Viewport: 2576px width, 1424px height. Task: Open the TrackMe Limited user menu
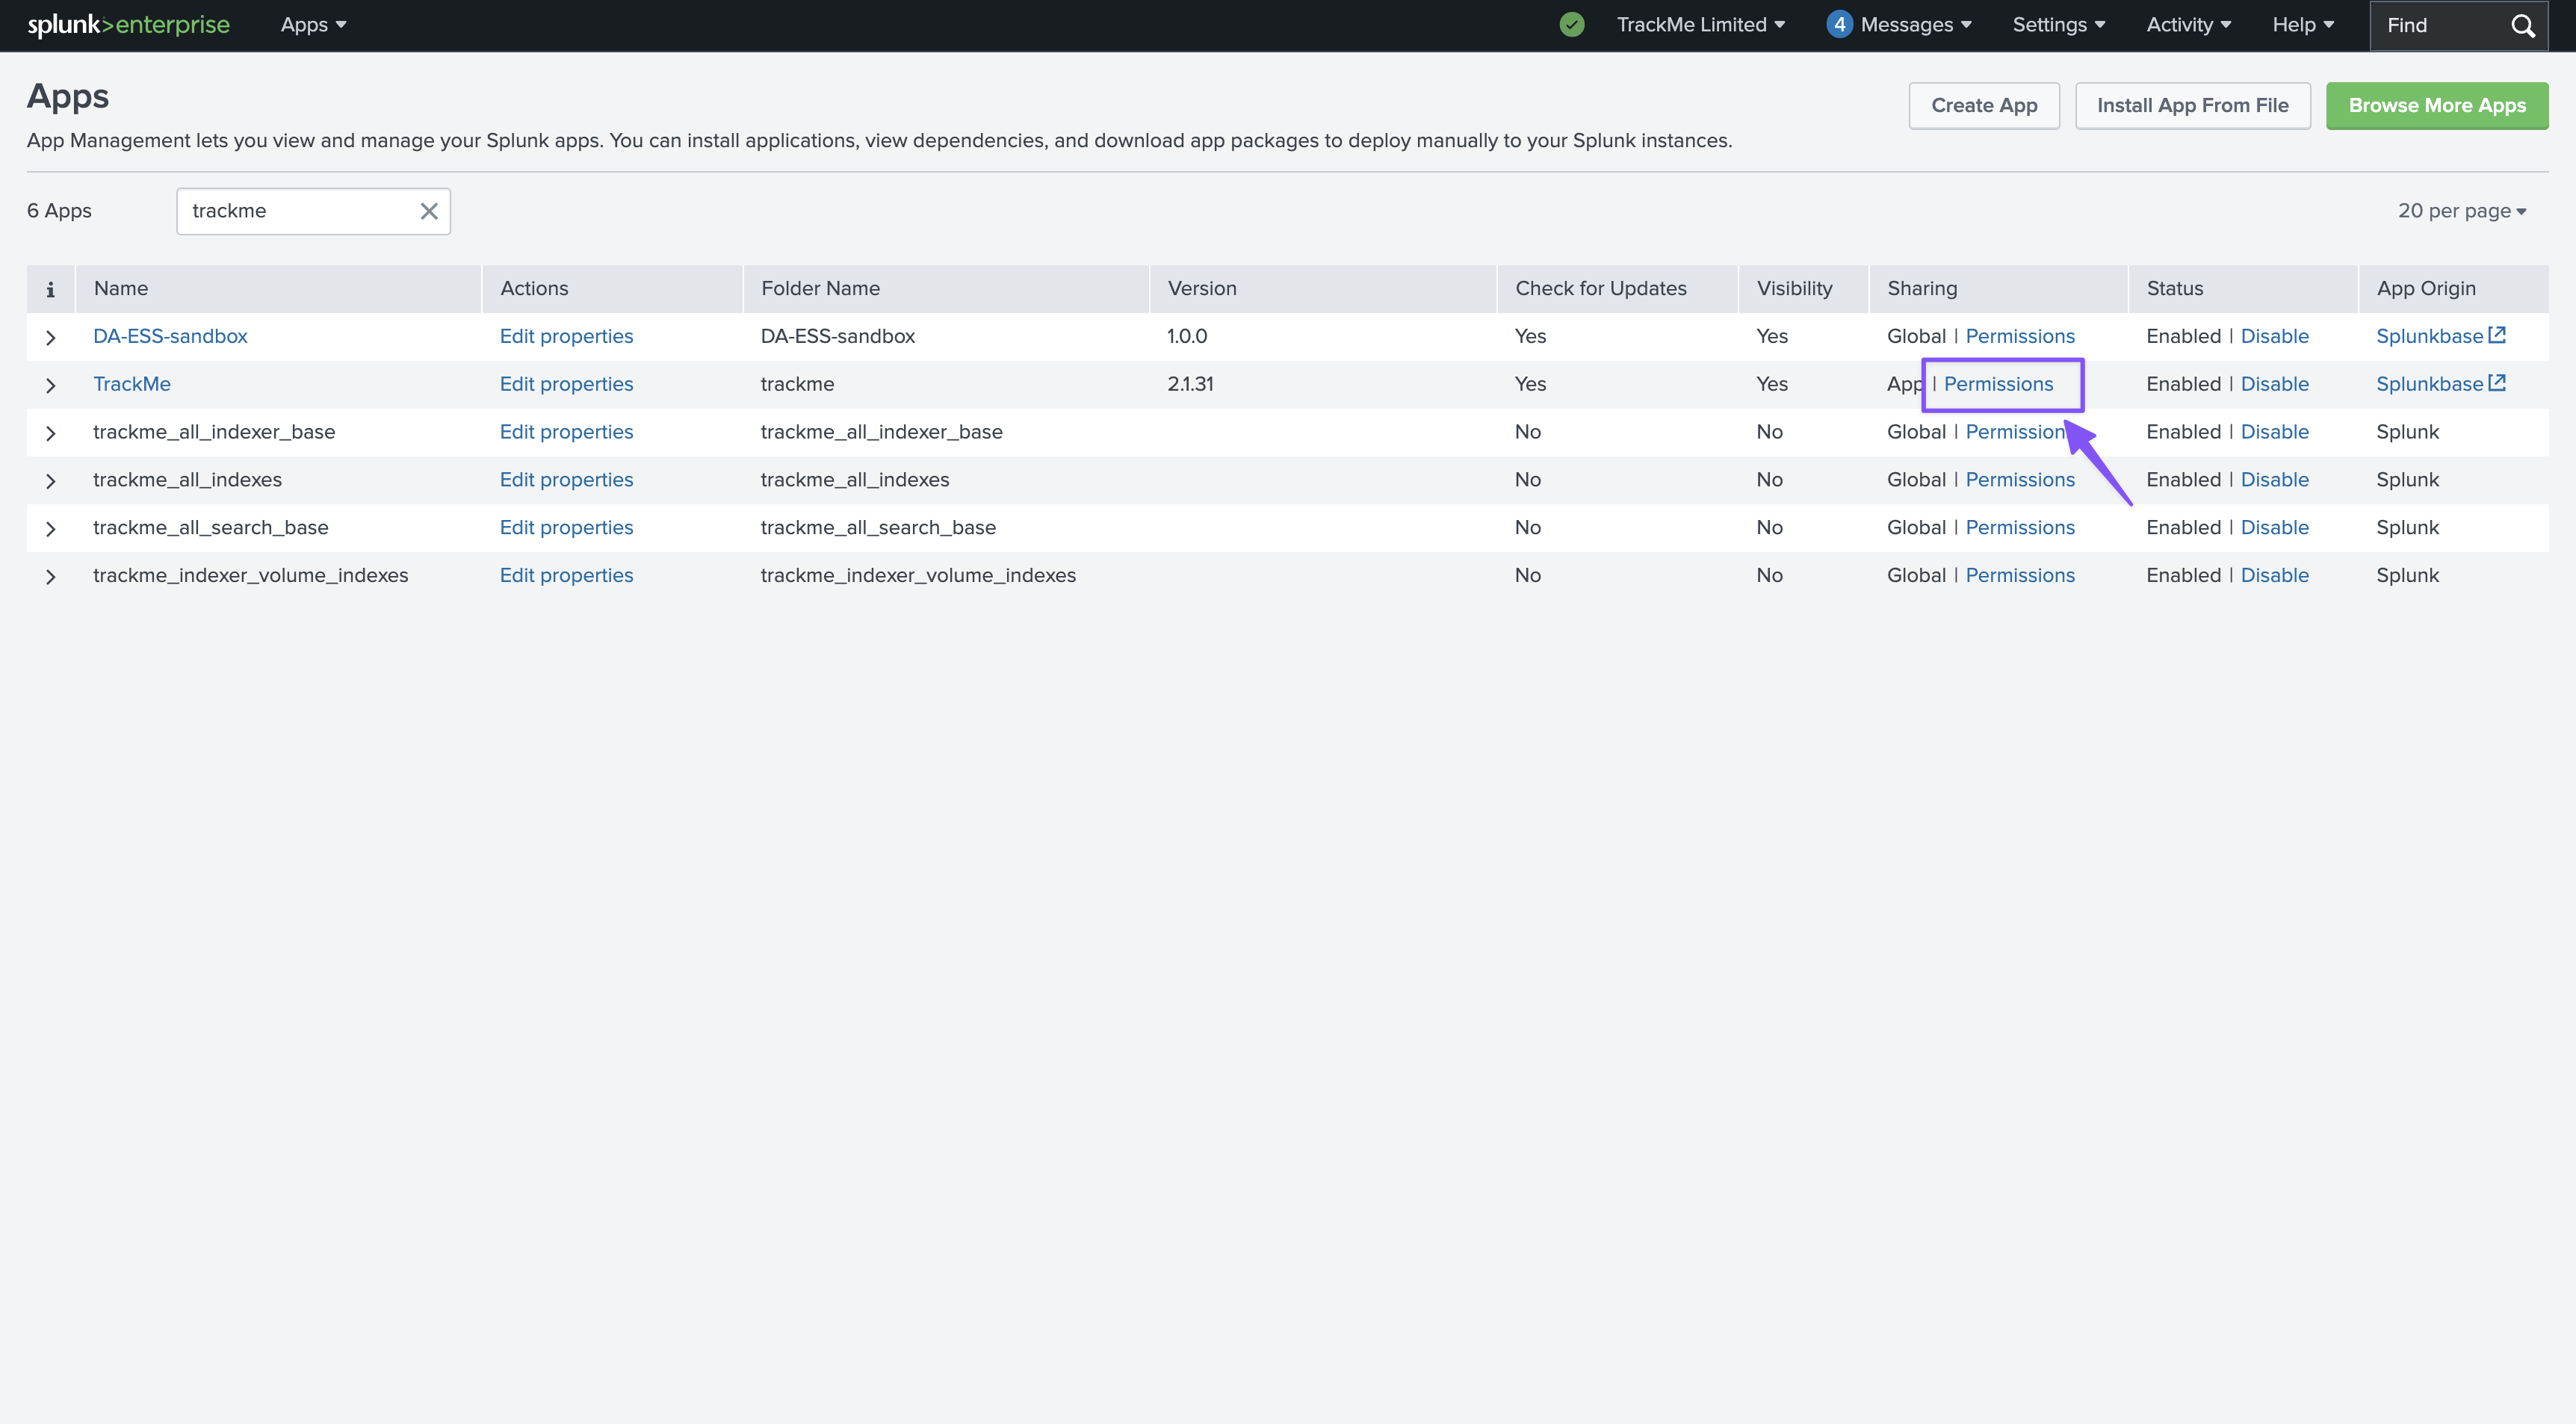point(1700,25)
